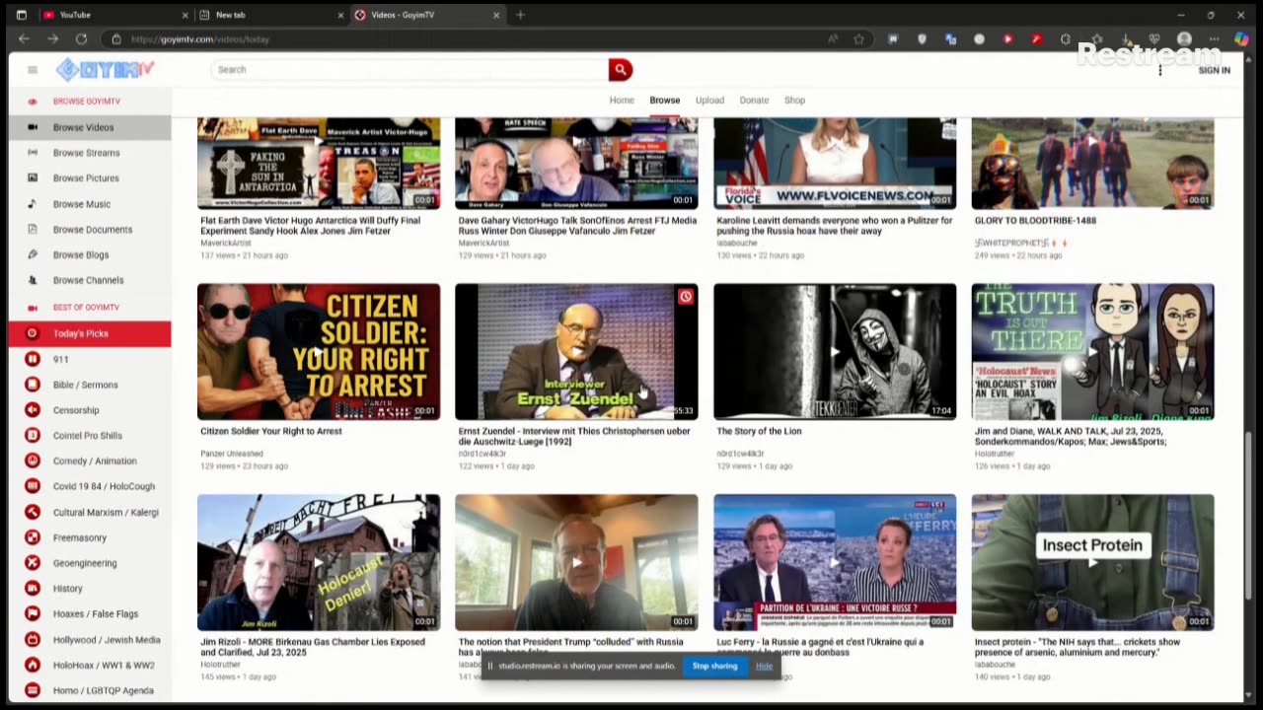1263x710 pixels.
Task: Click the watch-later clock on the Ernst Zuendel thumbnail
Action: point(686,297)
